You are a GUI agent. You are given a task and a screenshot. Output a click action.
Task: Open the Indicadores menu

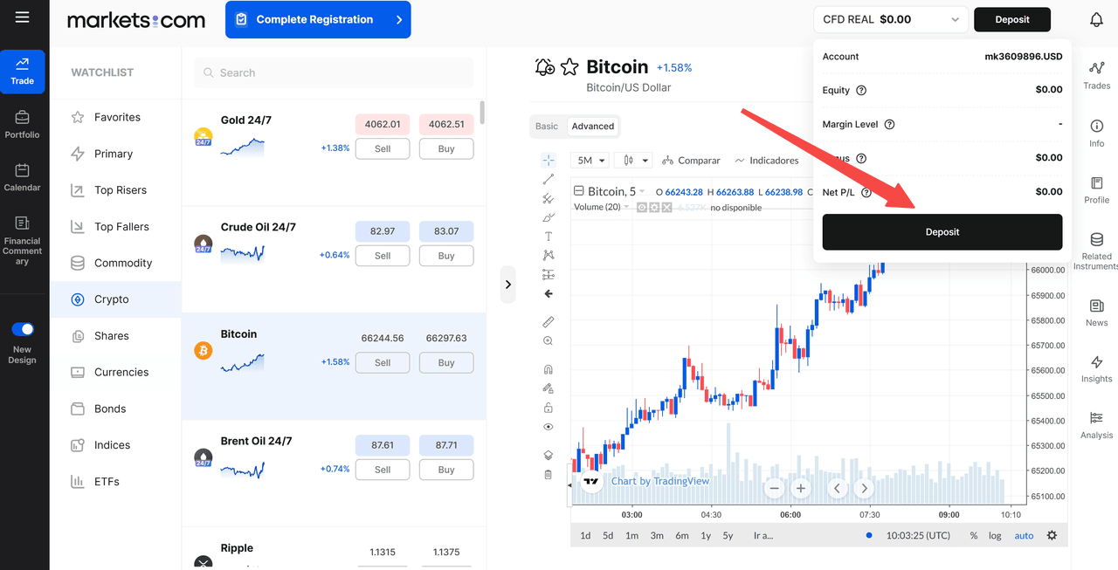click(767, 161)
